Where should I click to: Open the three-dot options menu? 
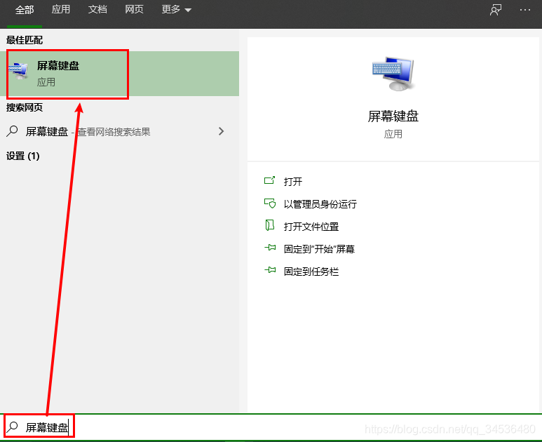pyautogui.click(x=525, y=10)
